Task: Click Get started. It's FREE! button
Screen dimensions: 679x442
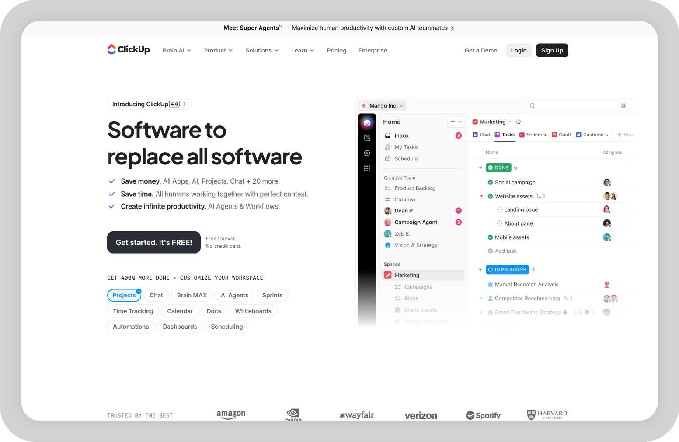Action: pyautogui.click(x=154, y=242)
